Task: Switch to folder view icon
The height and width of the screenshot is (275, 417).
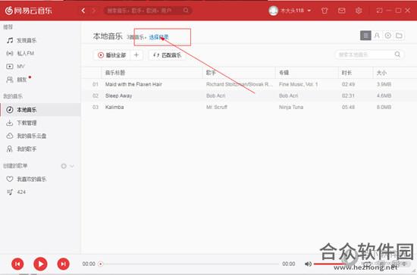Action: point(399,36)
